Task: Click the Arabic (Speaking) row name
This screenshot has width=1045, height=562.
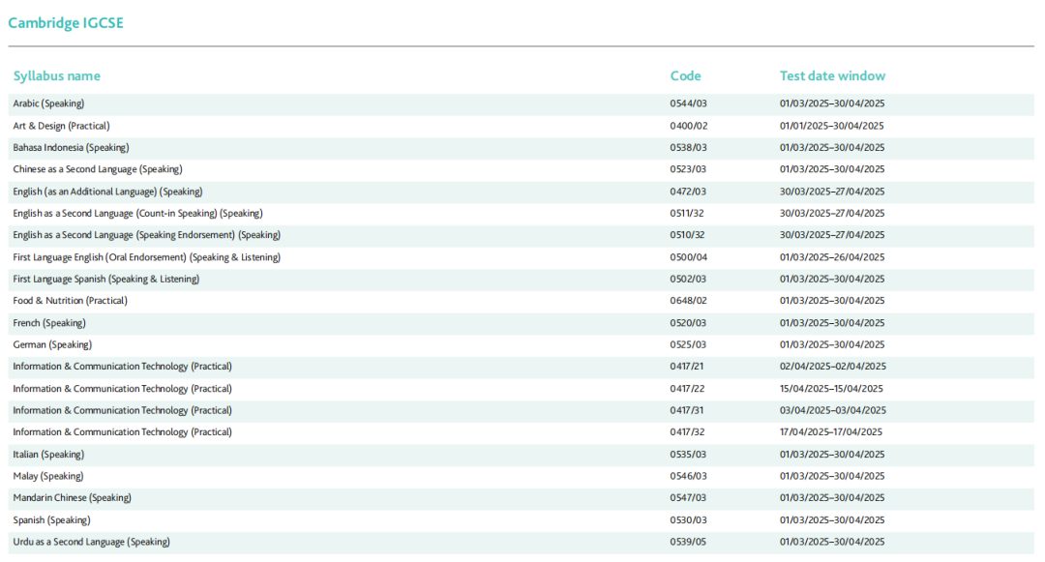Action: point(48,104)
